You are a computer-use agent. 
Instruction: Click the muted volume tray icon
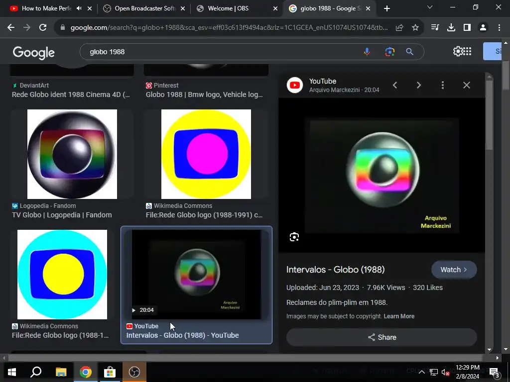coord(445,372)
